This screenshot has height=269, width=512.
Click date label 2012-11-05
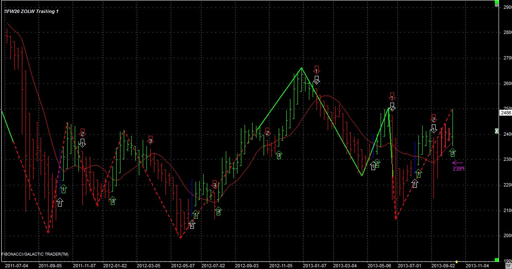tap(281, 266)
